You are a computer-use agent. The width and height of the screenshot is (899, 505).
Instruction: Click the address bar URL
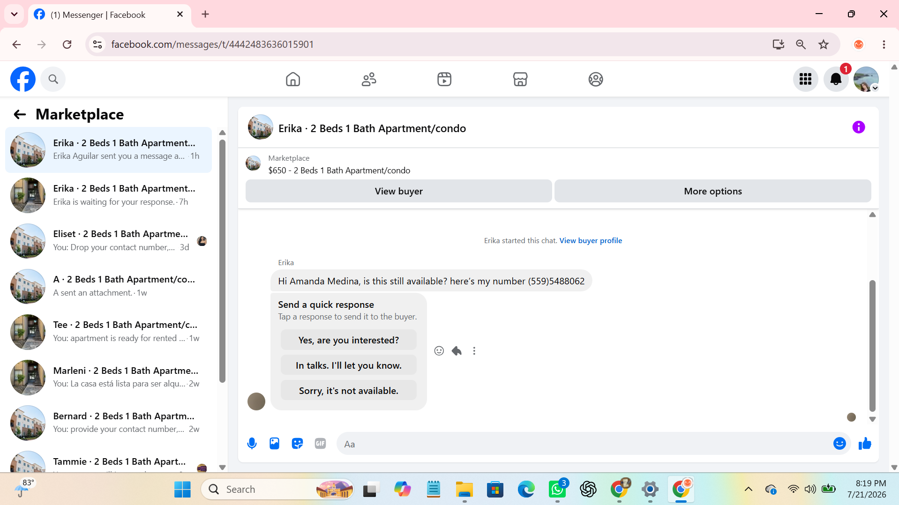pos(212,45)
